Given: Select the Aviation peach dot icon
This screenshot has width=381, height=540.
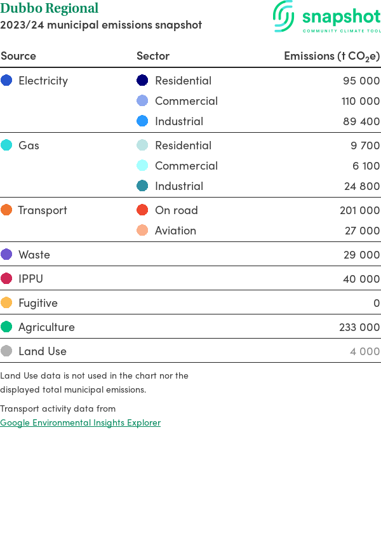Looking at the screenshot, I should pos(143,231).
